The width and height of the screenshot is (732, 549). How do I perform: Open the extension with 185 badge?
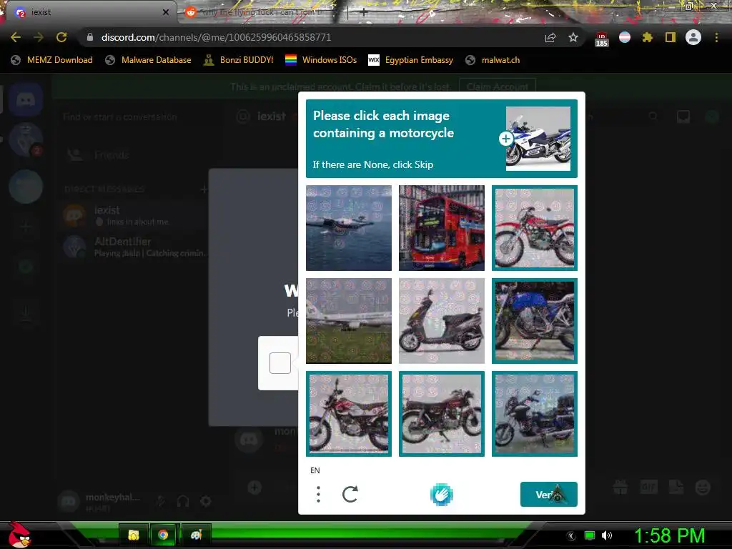click(x=601, y=39)
